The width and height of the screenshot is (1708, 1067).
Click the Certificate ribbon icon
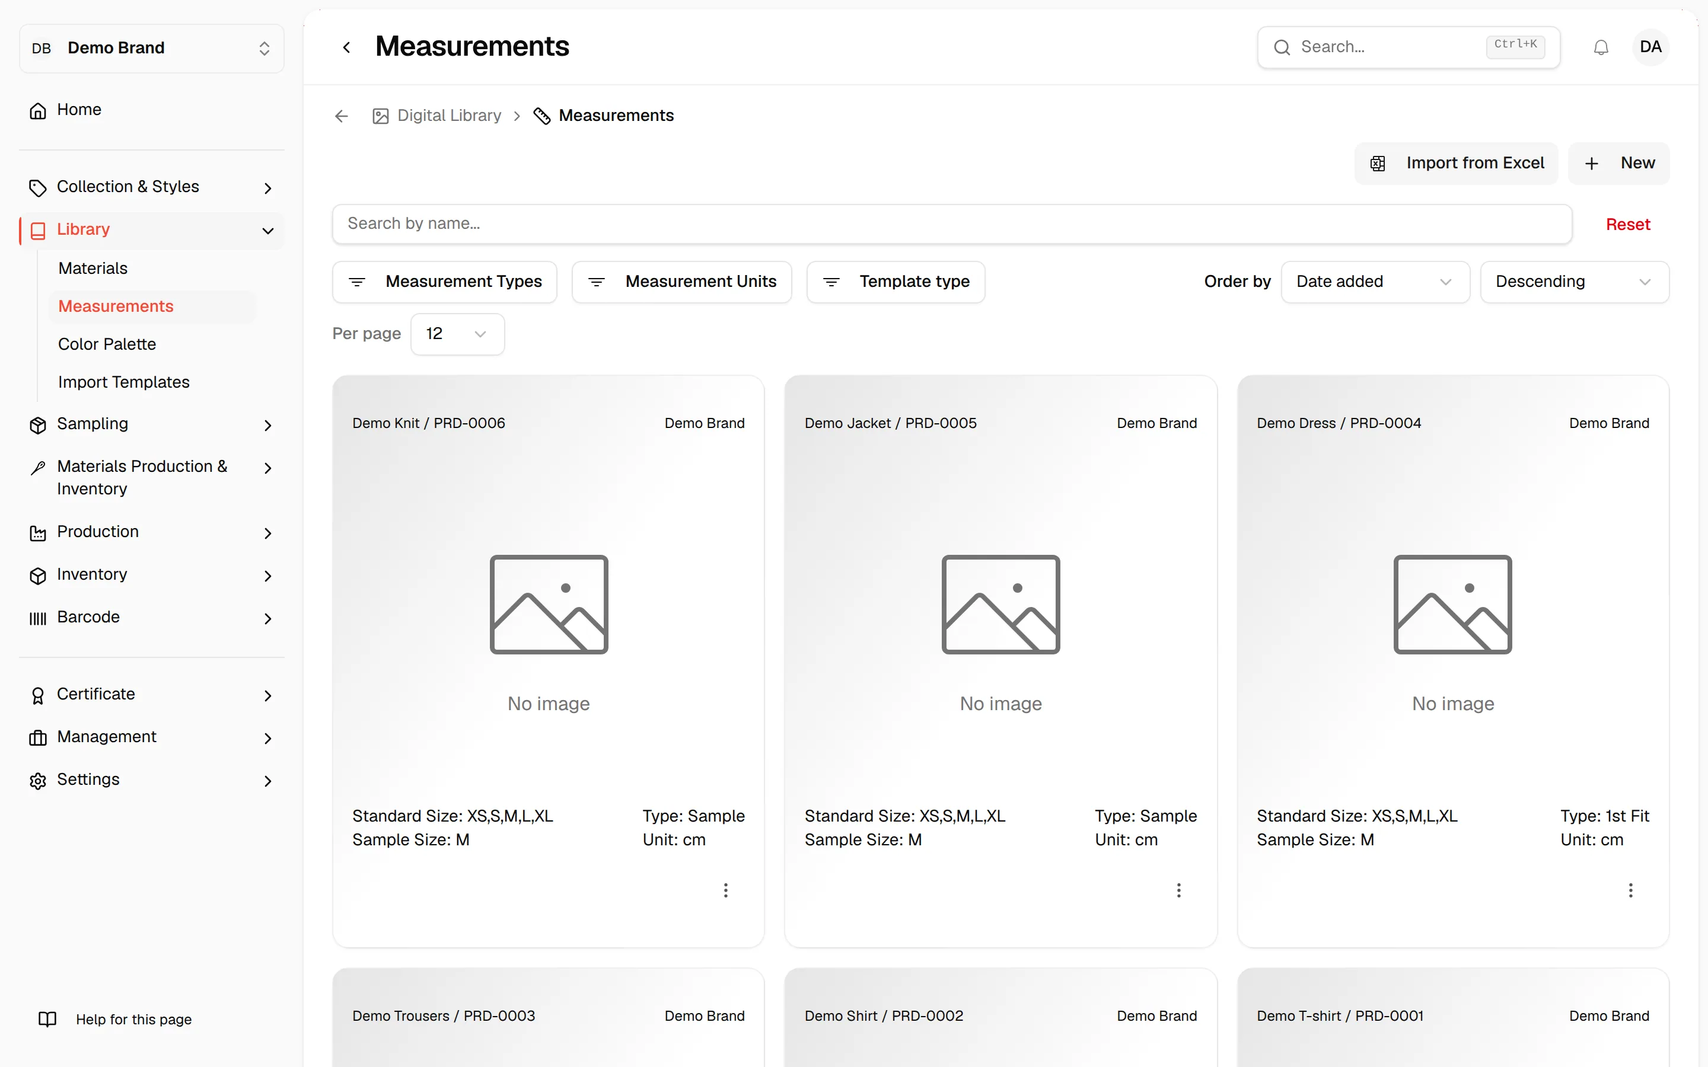click(38, 695)
